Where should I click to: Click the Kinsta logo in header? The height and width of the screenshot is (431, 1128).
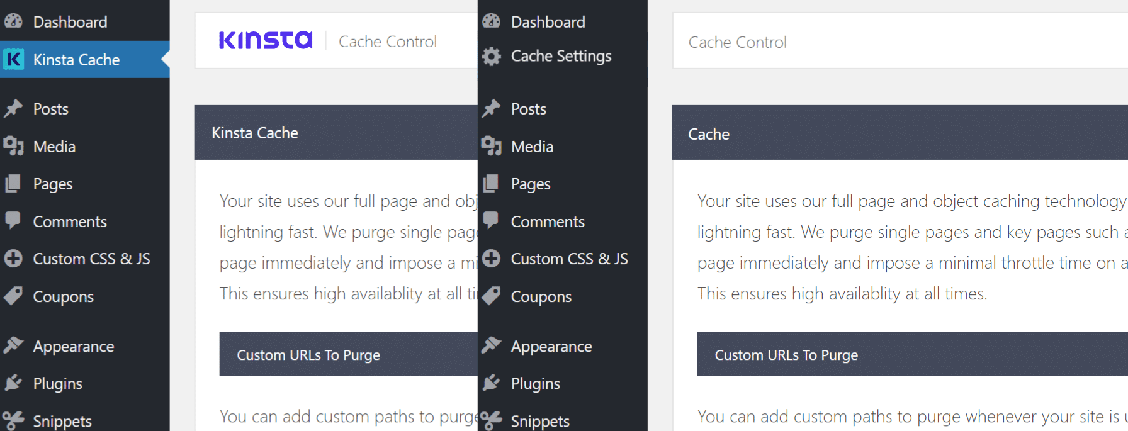[x=266, y=40]
